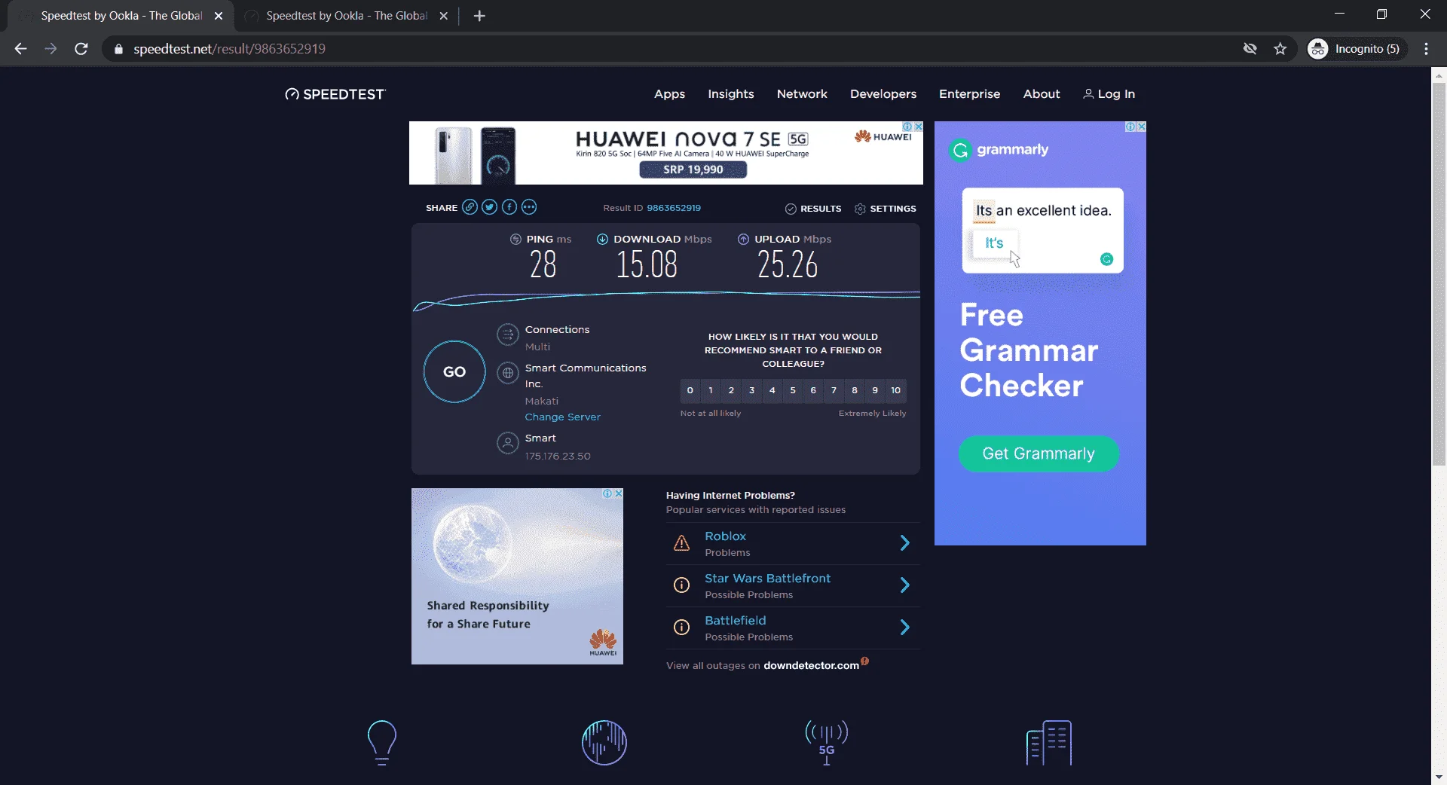The width and height of the screenshot is (1447, 785).
Task: Click the Battlefield info icon
Action: coord(681,628)
